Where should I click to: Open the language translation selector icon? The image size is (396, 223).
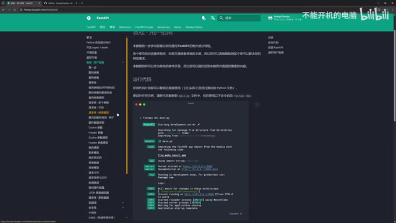click(x=213, y=18)
